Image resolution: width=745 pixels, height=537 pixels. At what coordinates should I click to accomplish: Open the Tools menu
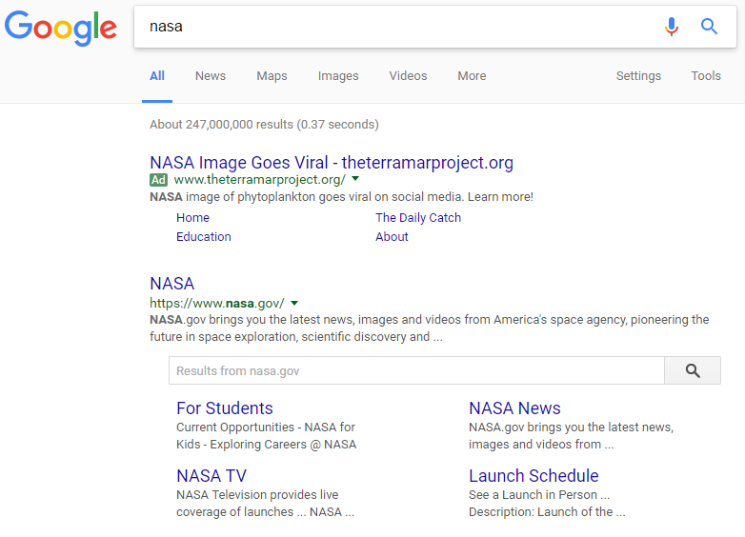click(706, 76)
